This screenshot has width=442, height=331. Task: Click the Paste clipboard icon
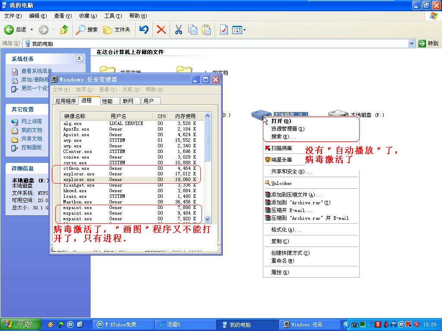coord(206,30)
